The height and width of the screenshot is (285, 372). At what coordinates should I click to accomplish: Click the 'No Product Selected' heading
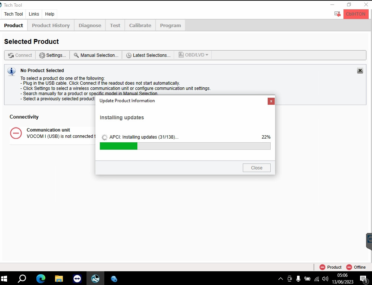tap(42, 71)
